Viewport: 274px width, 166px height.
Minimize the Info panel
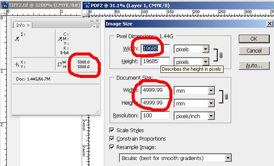pyautogui.click(x=91, y=21)
